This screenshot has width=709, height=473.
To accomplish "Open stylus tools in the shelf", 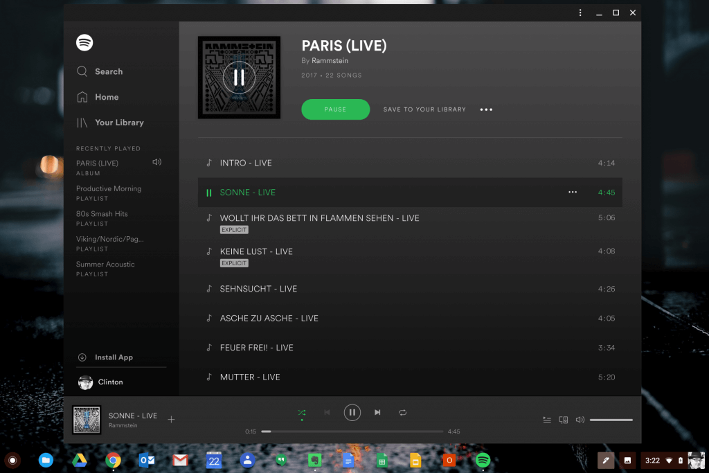I will (606, 461).
